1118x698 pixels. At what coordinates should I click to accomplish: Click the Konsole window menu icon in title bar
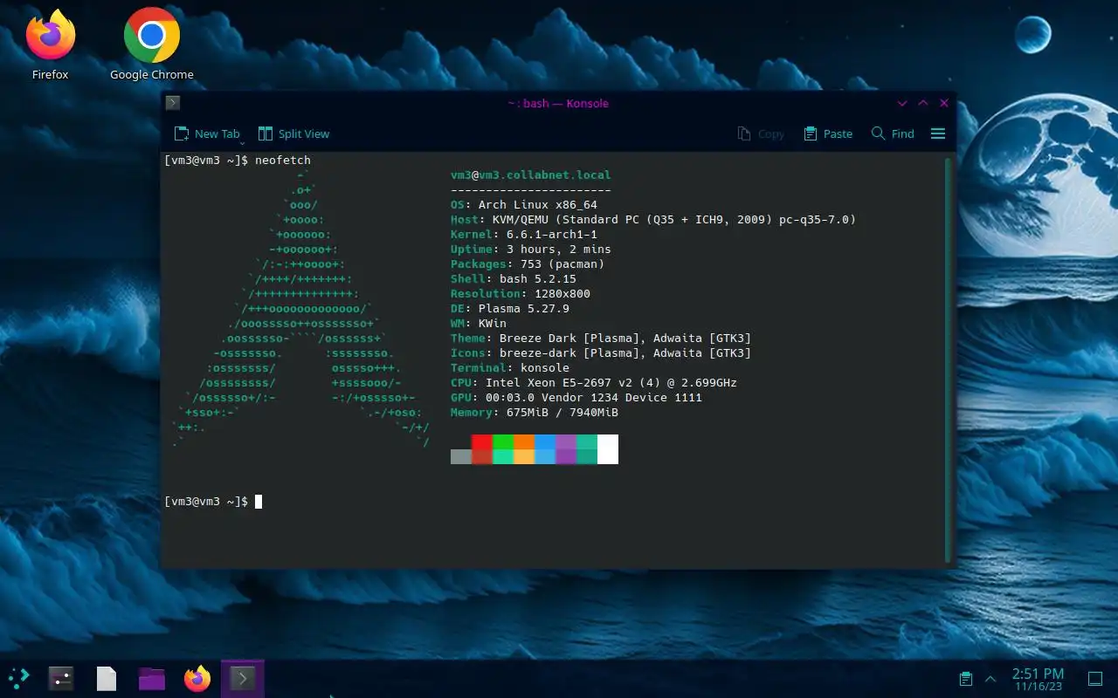pyautogui.click(x=173, y=103)
